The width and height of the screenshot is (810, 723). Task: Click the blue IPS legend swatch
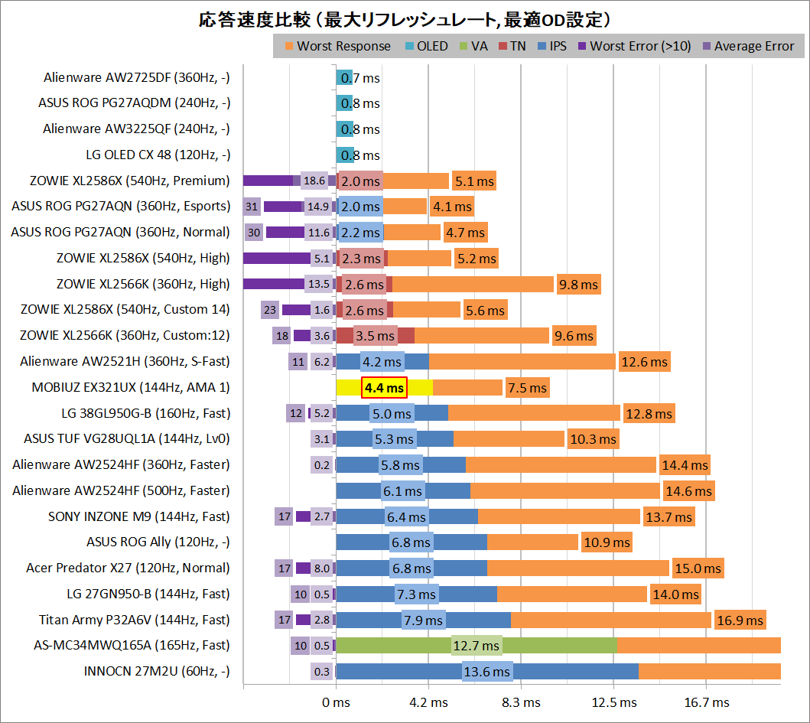[x=542, y=46]
